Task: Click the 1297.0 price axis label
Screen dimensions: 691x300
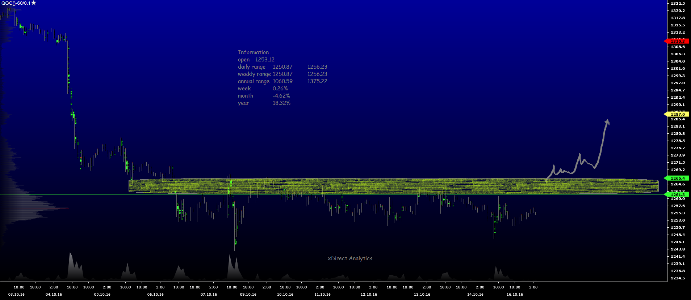Action: 678,83
